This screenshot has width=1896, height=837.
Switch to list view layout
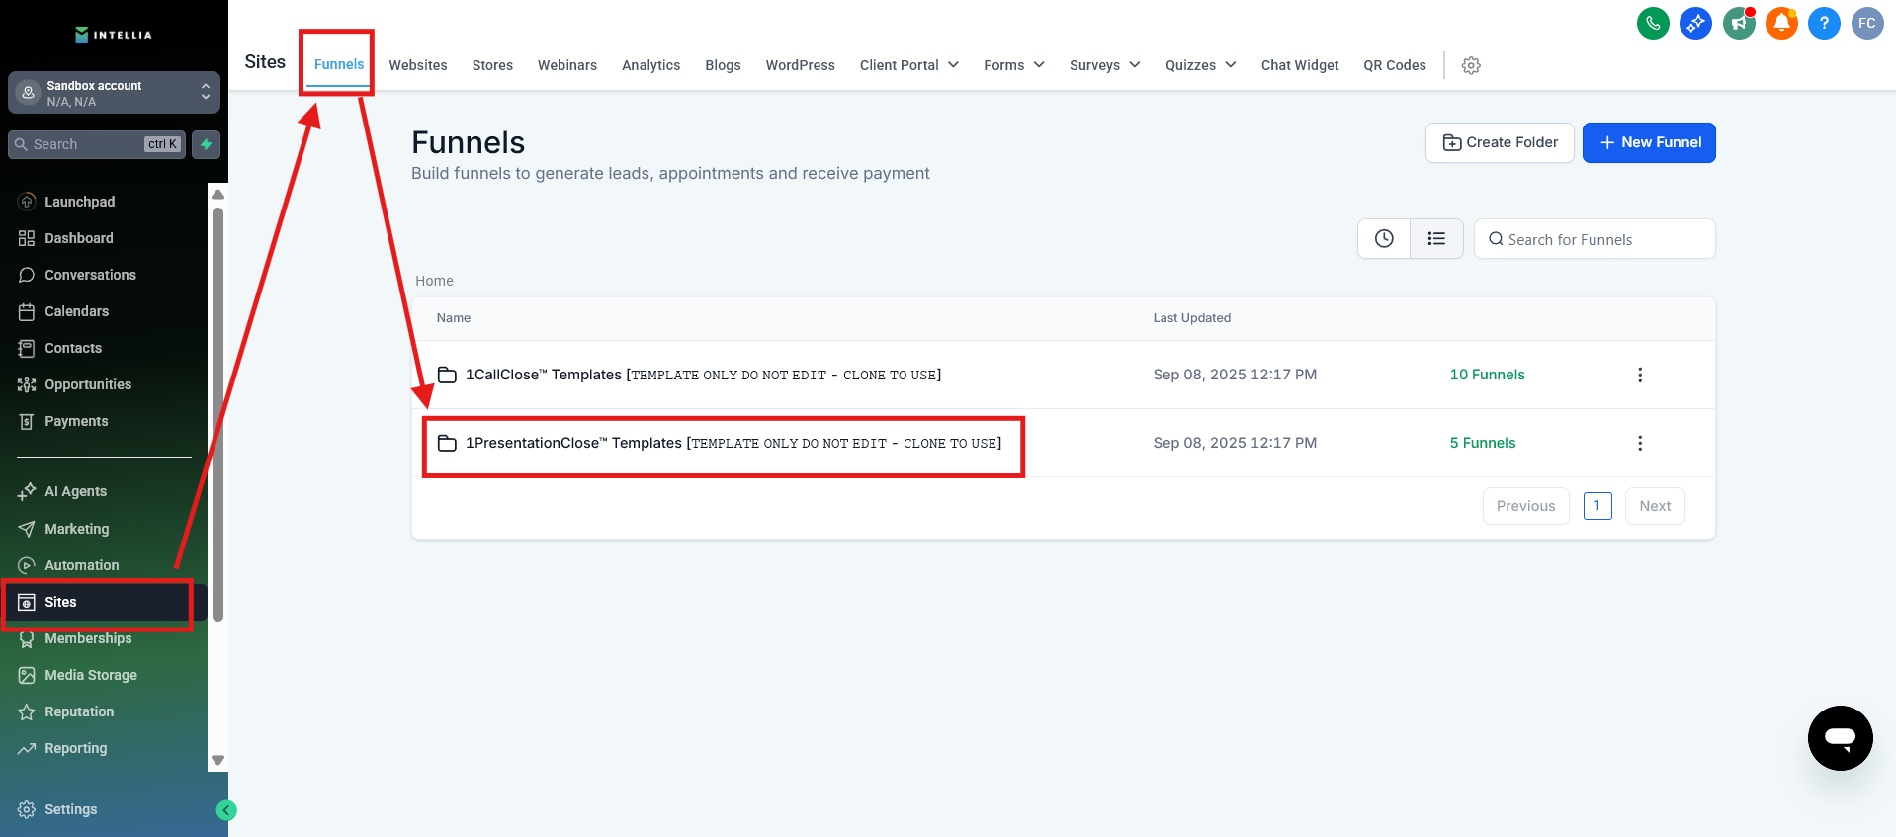[x=1436, y=239]
